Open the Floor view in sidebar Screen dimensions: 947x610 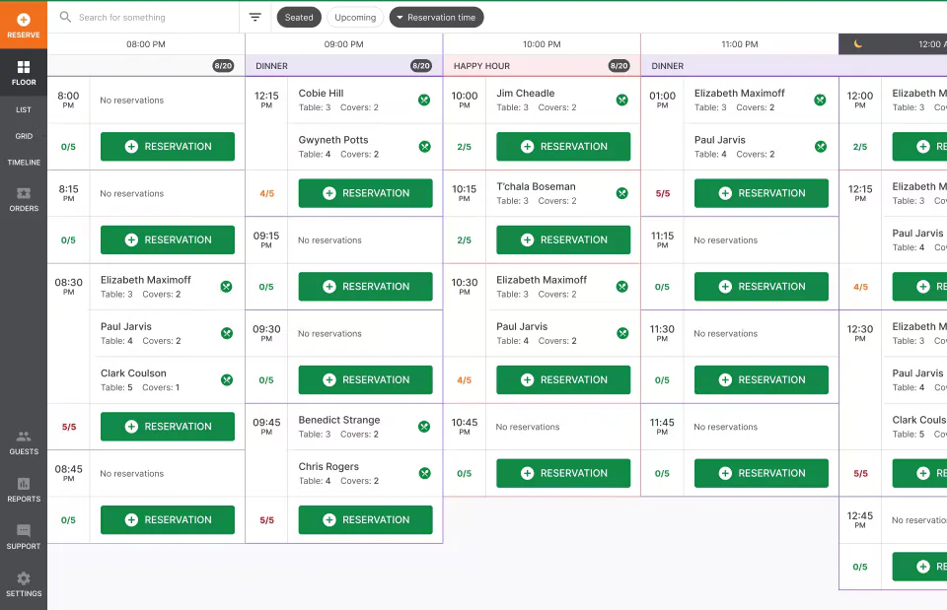24,72
